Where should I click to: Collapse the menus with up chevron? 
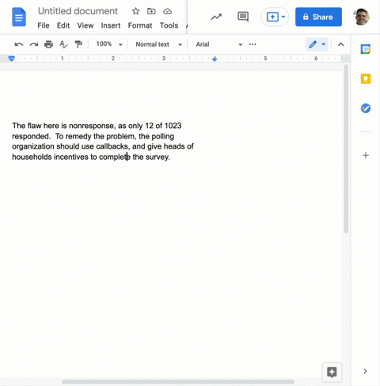[x=340, y=44]
